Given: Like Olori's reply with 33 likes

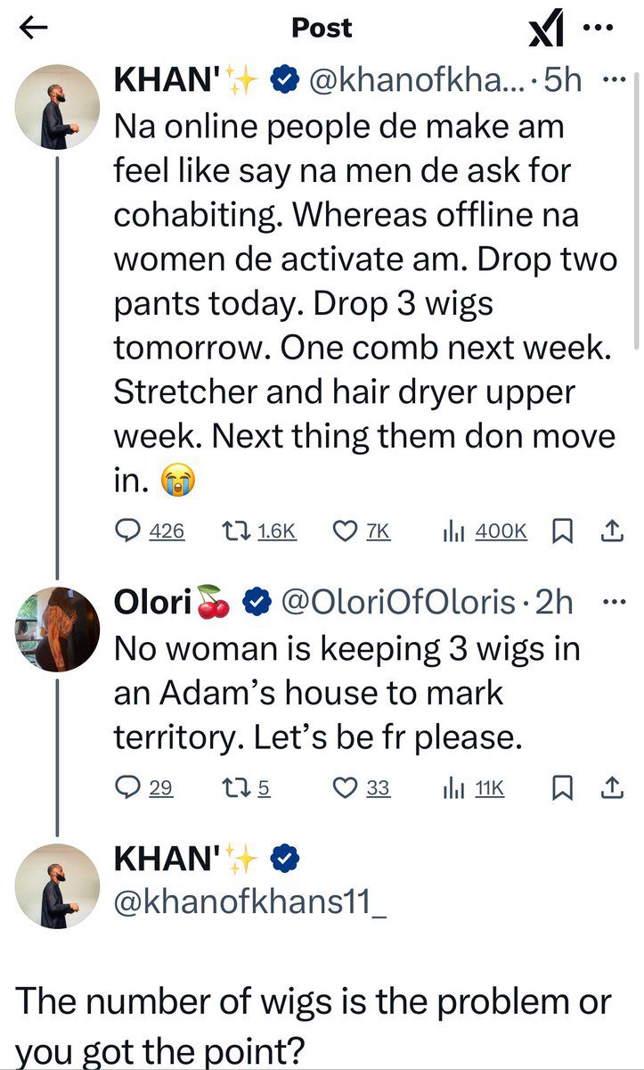Looking at the screenshot, I should (344, 787).
